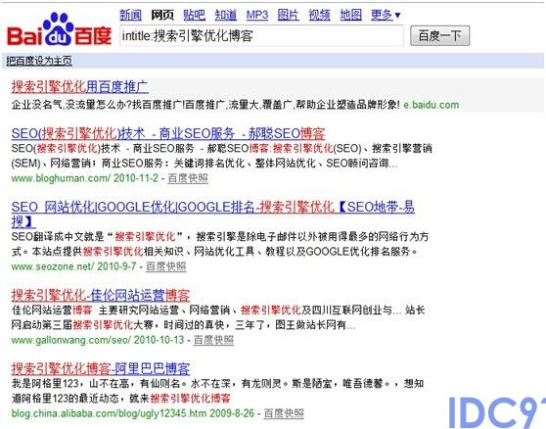Switch to 图片 image search
Viewport: 546px width, 429px height.
[x=288, y=15]
